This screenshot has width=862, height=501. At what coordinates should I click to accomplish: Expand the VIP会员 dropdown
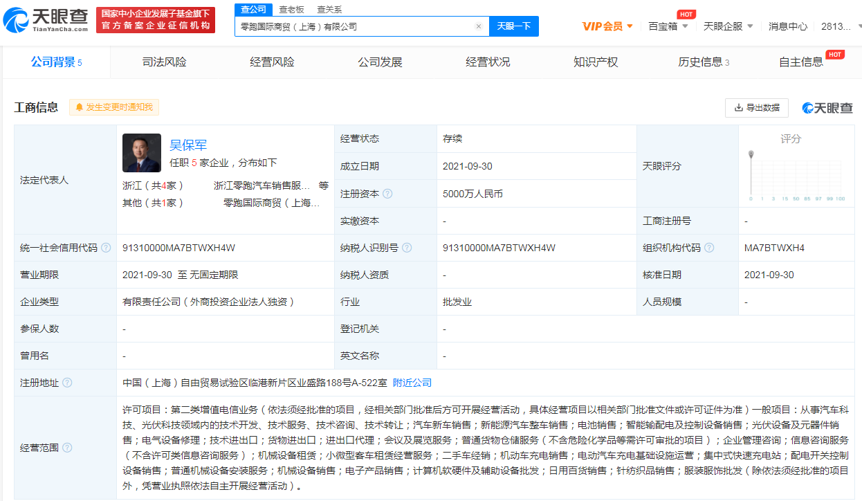point(607,26)
